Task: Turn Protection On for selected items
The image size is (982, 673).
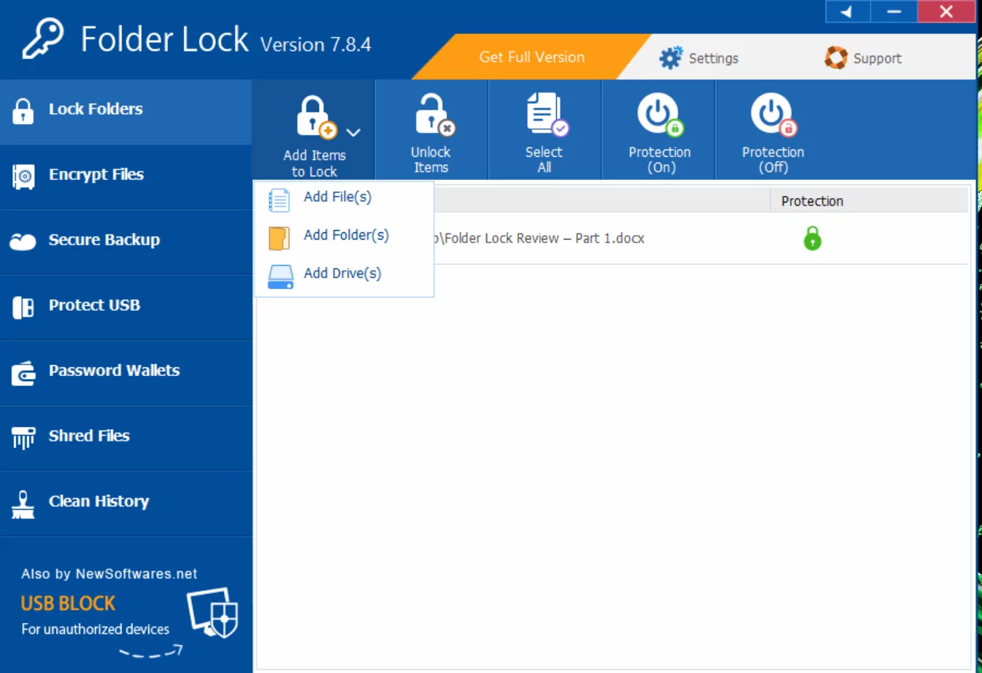Action: coord(659,129)
